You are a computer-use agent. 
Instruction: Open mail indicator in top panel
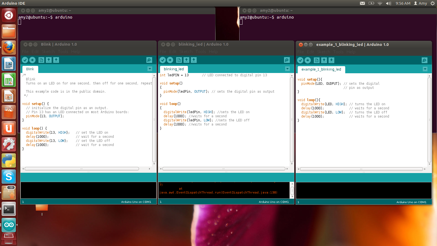click(362, 3)
